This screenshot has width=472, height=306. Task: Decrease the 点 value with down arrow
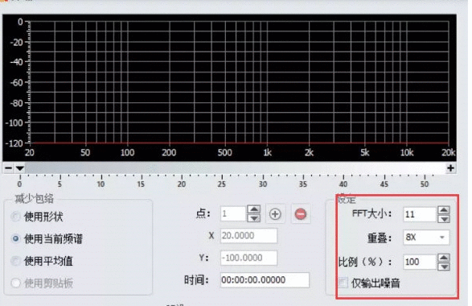pyautogui.click(x=254, y=218)
